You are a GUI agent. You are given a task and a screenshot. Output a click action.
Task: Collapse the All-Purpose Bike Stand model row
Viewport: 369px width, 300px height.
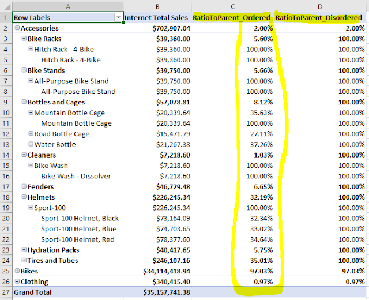tap(31, 81)
